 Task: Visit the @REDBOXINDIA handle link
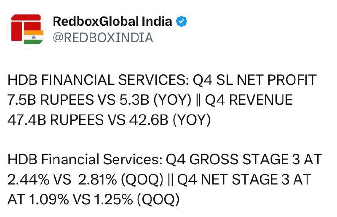(102, 37)
